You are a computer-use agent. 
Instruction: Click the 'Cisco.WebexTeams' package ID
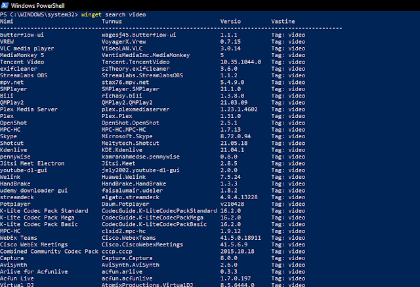(129, 238)
